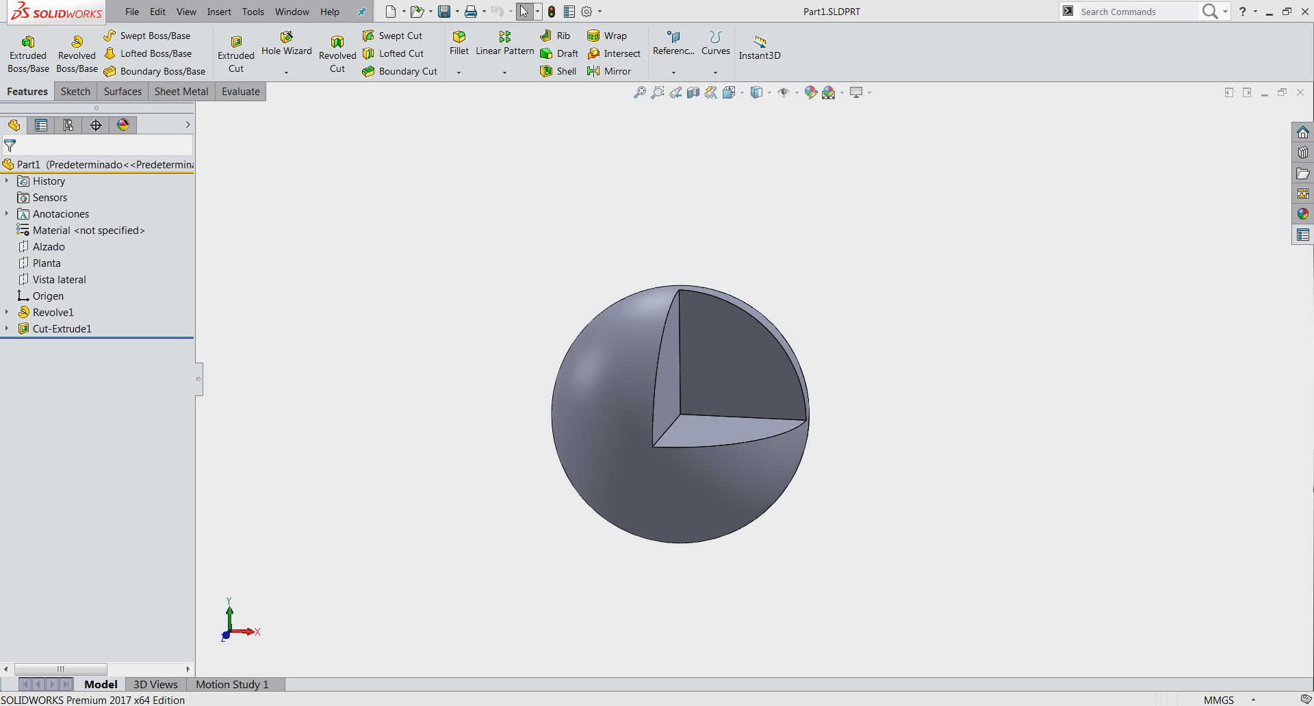Switch to the Sketch tab
Viewport: 1314px width, 706px height.
point(75,92)
